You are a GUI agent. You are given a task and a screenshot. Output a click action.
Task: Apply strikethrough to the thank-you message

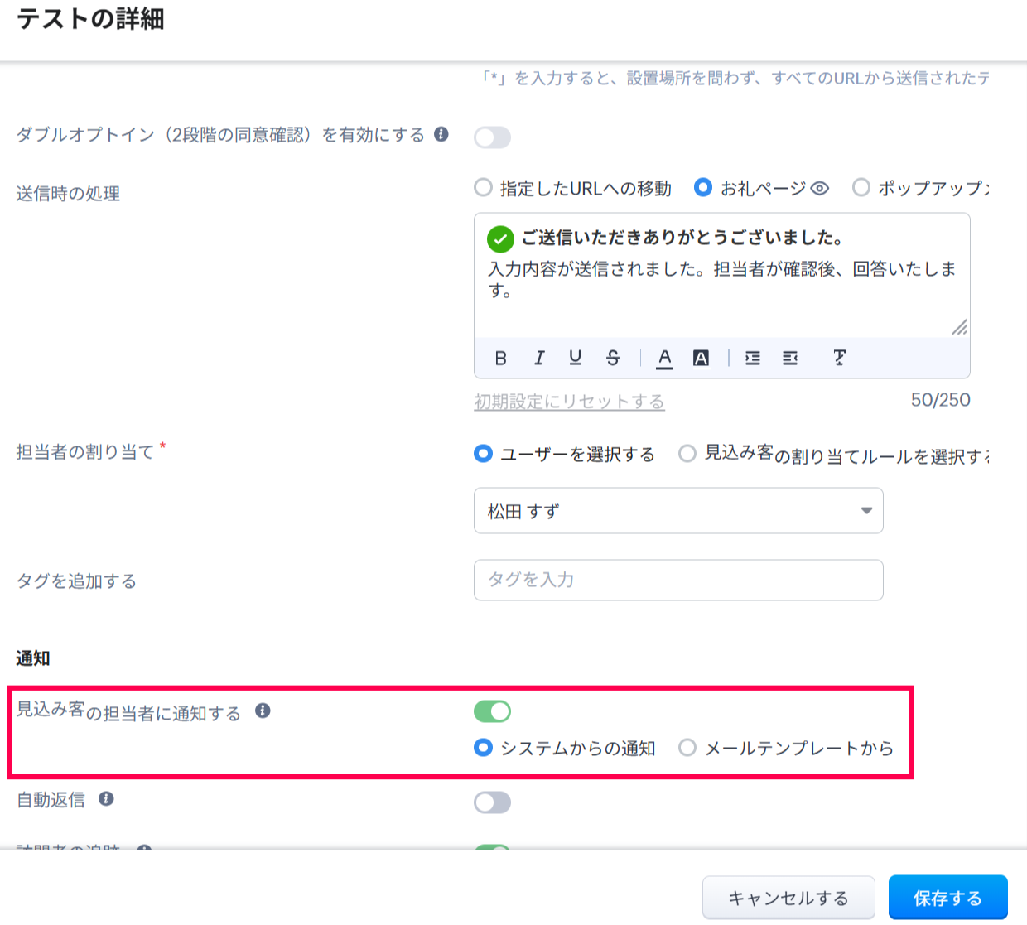(613, 358)
